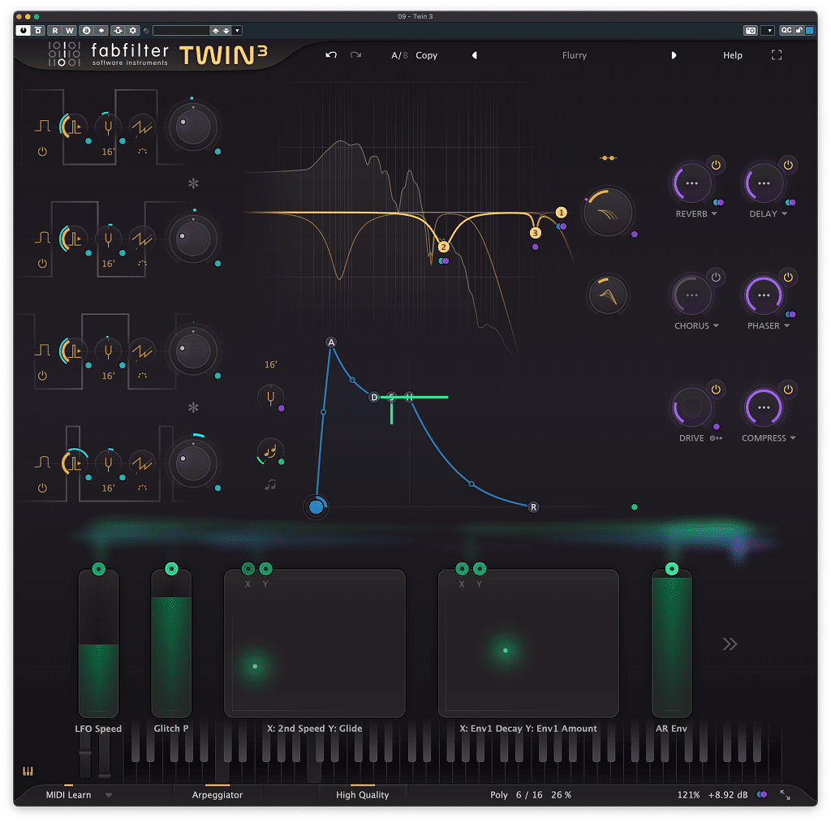This screenshot has height=822, width=831.
Task: Open the Flurry preset menu
Action: [575, 55]
